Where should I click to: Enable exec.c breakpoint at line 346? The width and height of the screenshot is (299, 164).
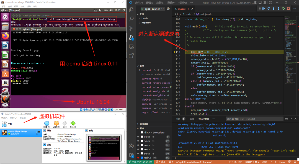coord(142,153)
